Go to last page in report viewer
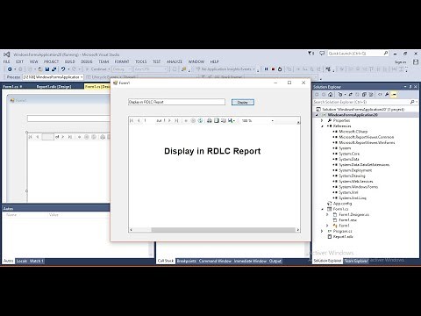 [176, 120]
